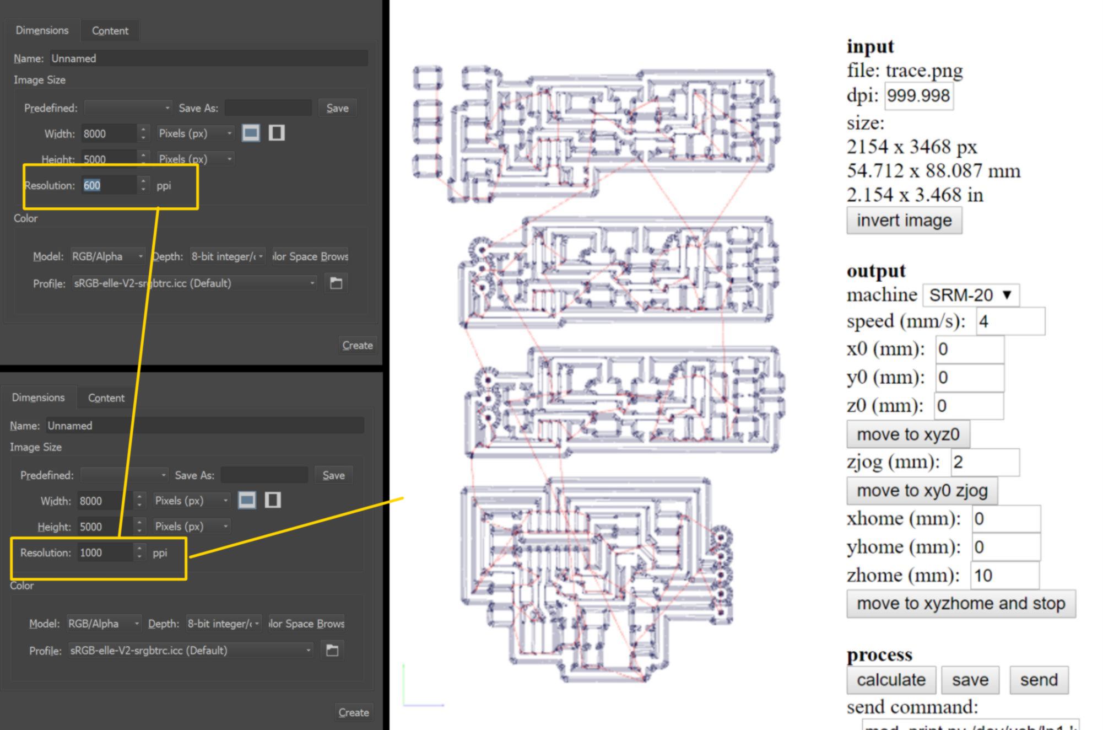Select portrait orientation icon in lower dialog

[273, 500]
